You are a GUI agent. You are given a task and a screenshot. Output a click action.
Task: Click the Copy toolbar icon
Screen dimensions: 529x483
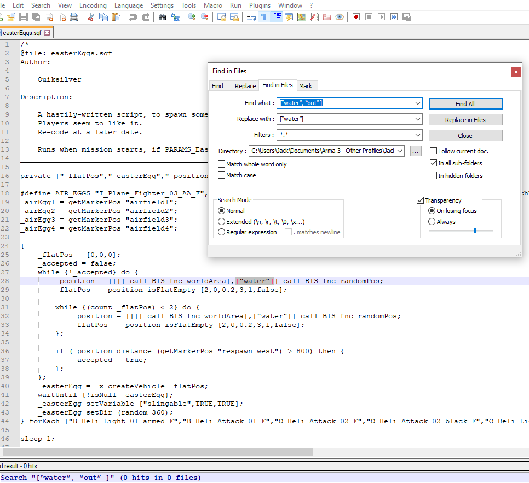[104, 17]
